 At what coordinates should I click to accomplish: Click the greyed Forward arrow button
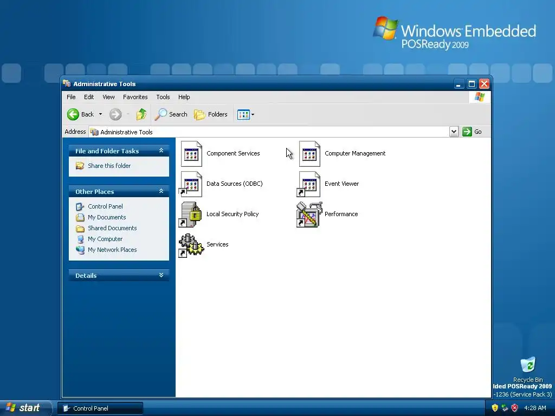point(115,114)
